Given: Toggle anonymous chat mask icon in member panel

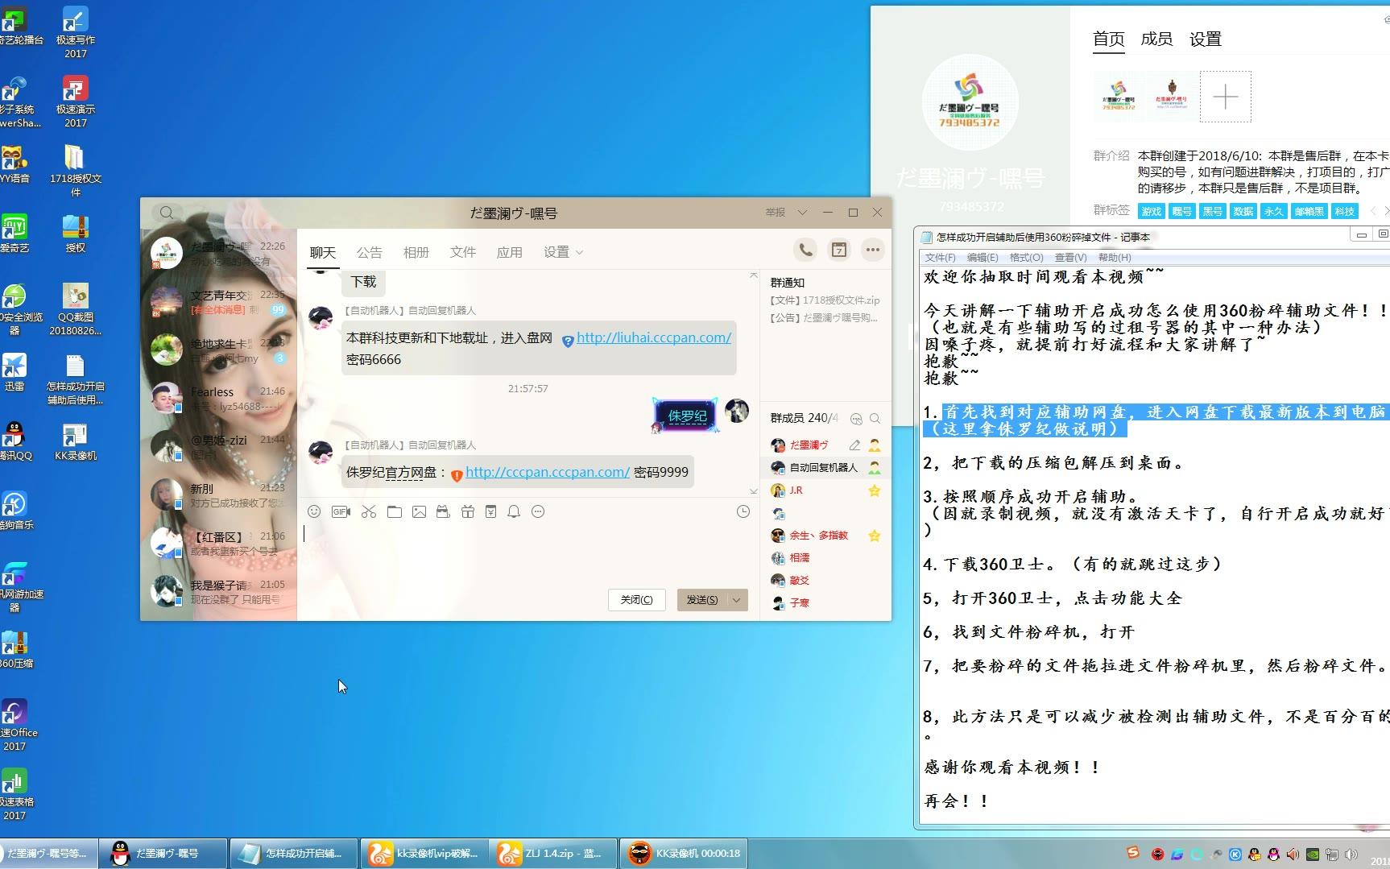Looking at the screenshot, I should (857, 419).
